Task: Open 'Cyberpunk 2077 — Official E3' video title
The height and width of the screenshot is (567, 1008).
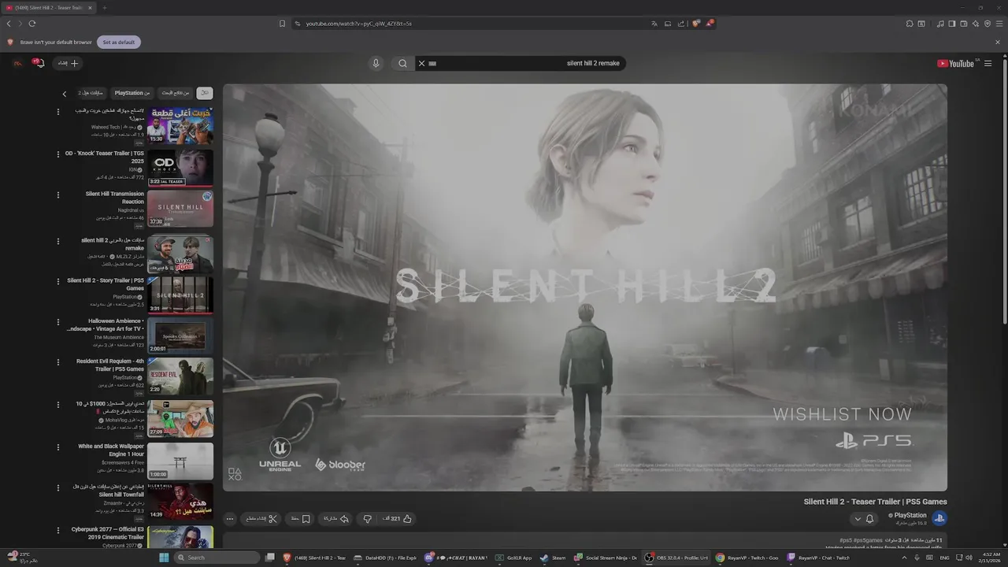Action: [x=108, y=533]
